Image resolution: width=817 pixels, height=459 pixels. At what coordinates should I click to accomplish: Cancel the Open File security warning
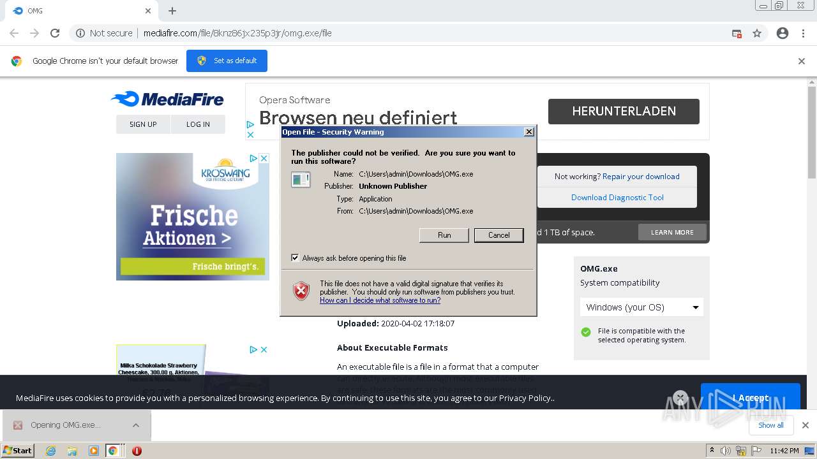pyautogui.click(x=498, y=235)
